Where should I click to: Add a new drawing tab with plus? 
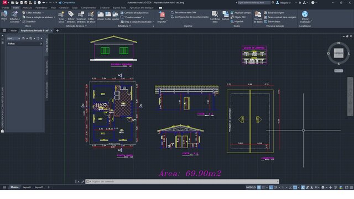57,31
